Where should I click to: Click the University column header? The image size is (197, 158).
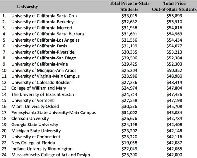pyautogui.click(x=27, y=7)
